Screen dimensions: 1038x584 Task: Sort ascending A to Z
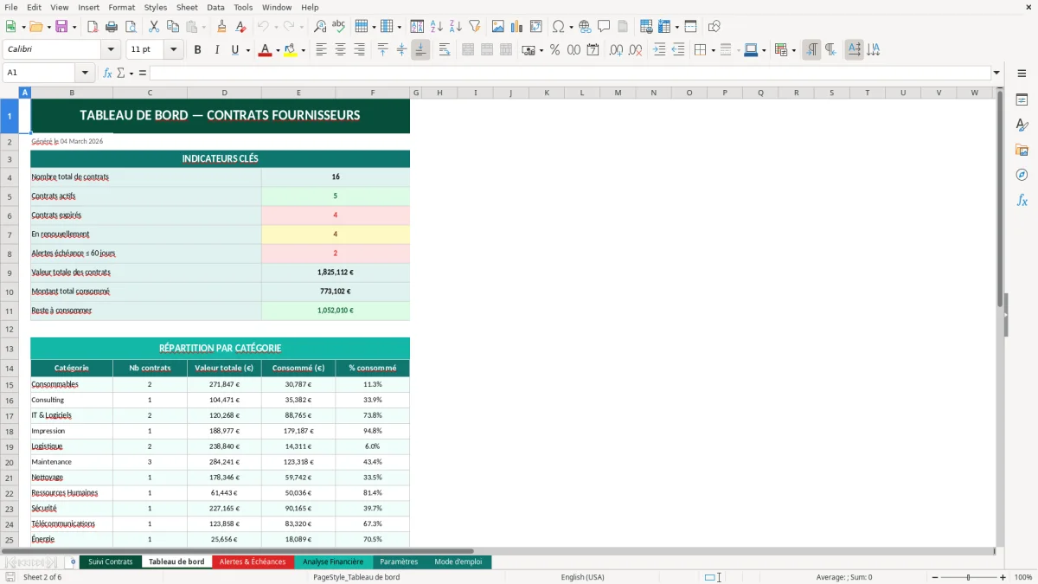[x=437, y=27]
